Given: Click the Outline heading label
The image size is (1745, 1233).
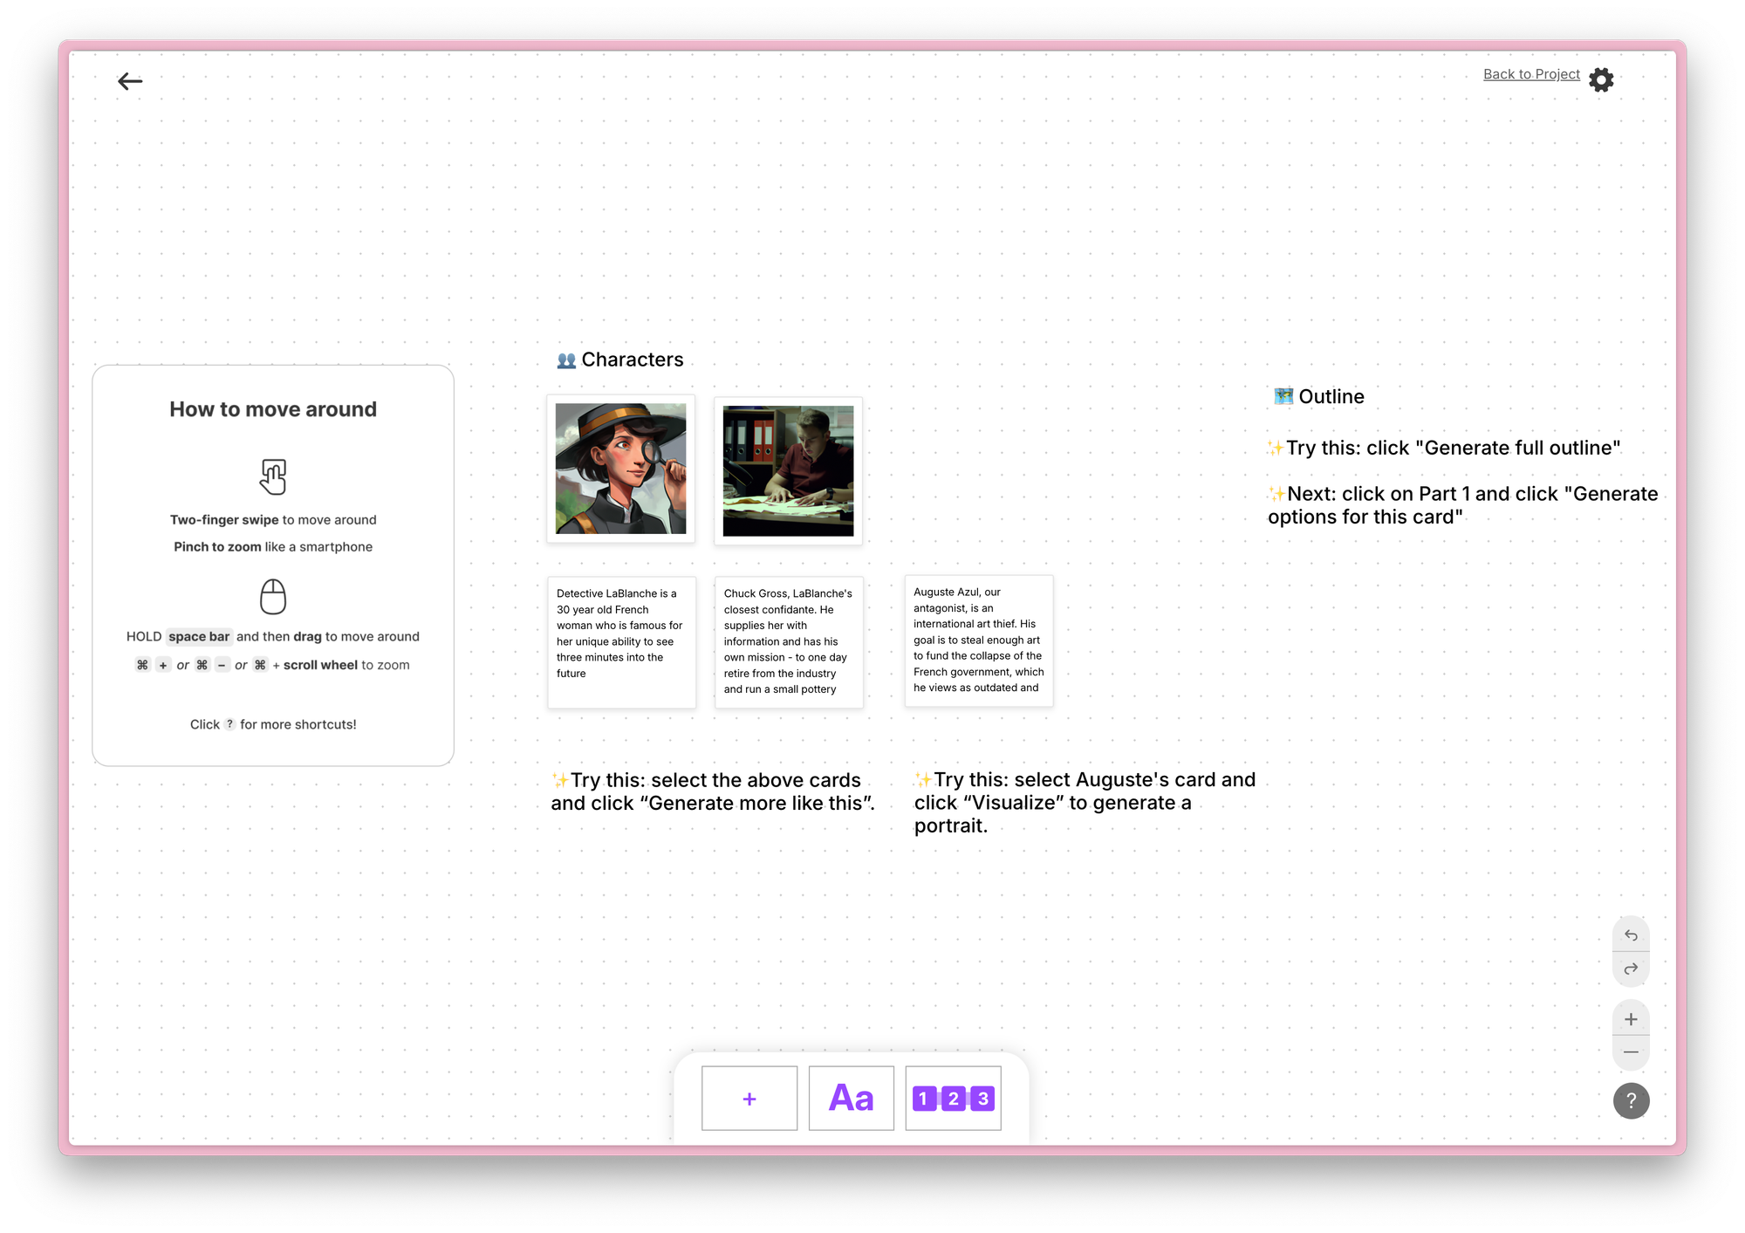Looking at the screenshot, I should coord(1331,396).
